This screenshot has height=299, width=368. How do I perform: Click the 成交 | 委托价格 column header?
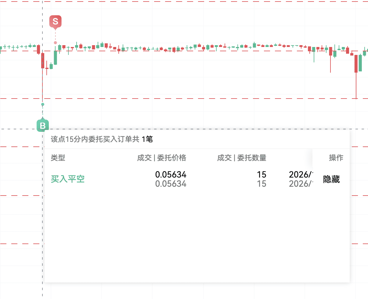(x=162, y=158)
